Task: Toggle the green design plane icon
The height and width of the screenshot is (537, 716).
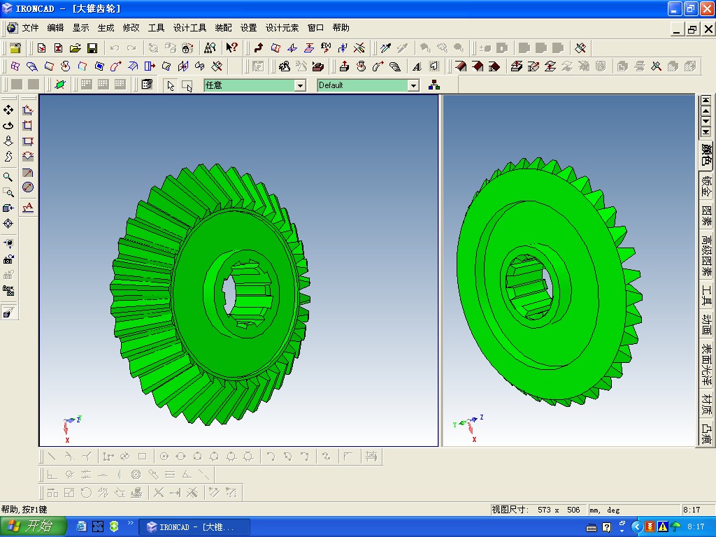Action: coord(60,85)
